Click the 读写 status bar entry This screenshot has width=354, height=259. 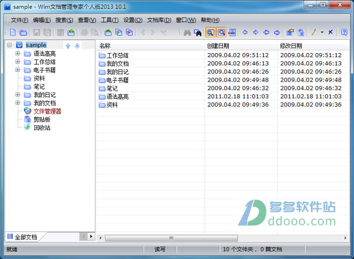tap(160, 249)
